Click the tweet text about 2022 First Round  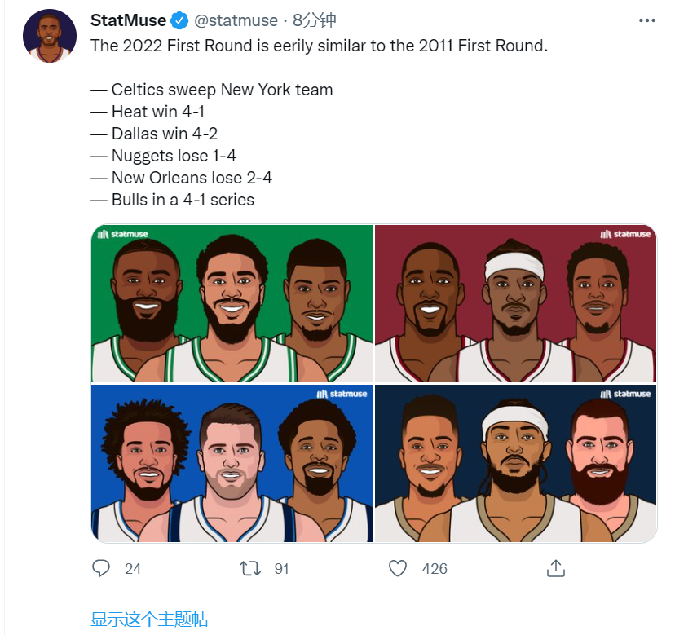[x=319, y=46]
